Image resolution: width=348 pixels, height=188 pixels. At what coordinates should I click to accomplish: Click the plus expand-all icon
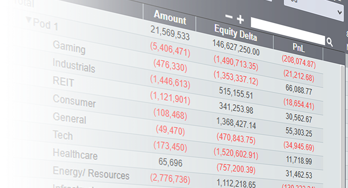coord(240,19)
